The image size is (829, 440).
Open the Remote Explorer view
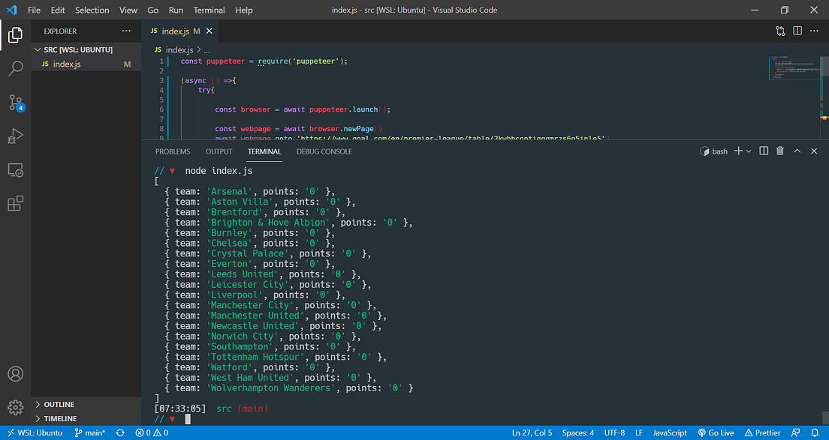click(15, 170)
